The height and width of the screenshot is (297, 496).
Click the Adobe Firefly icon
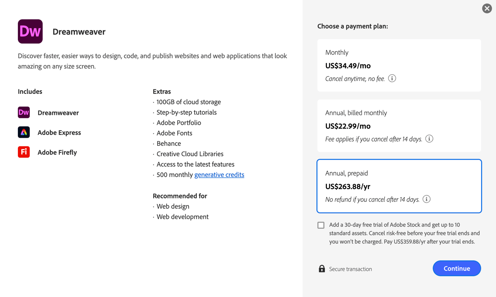[23, 152]
